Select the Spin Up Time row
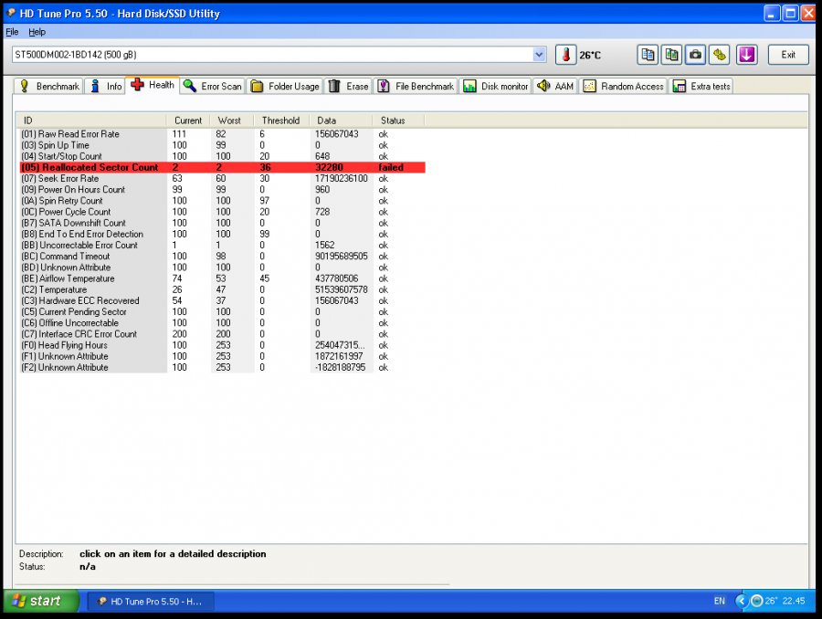 coord(222,145)
